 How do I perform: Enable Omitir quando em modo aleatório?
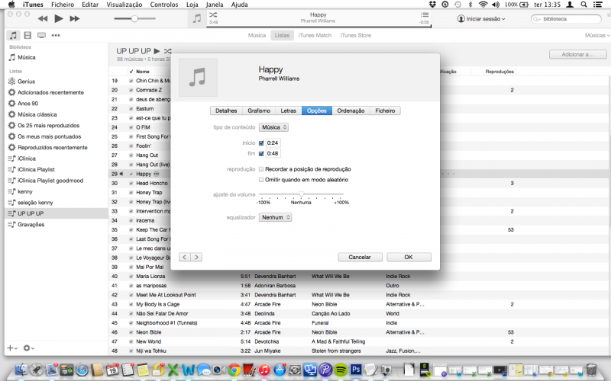pyautogui.click(x=261, y=180)
